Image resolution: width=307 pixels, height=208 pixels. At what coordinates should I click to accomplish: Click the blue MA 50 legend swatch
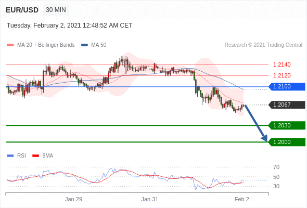click(x=85, y=45)
